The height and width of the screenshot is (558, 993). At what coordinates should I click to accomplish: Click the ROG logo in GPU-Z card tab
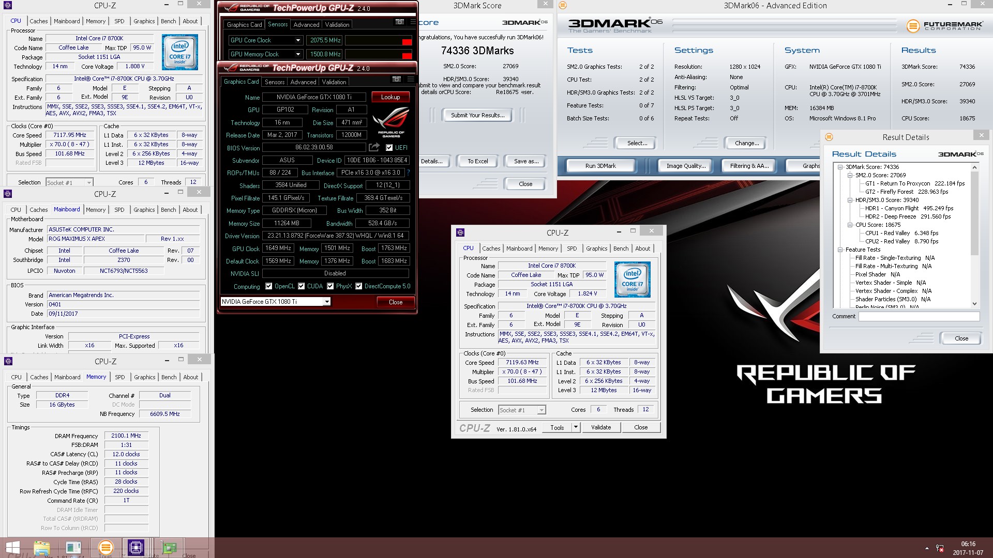click(x=391, y=121)
